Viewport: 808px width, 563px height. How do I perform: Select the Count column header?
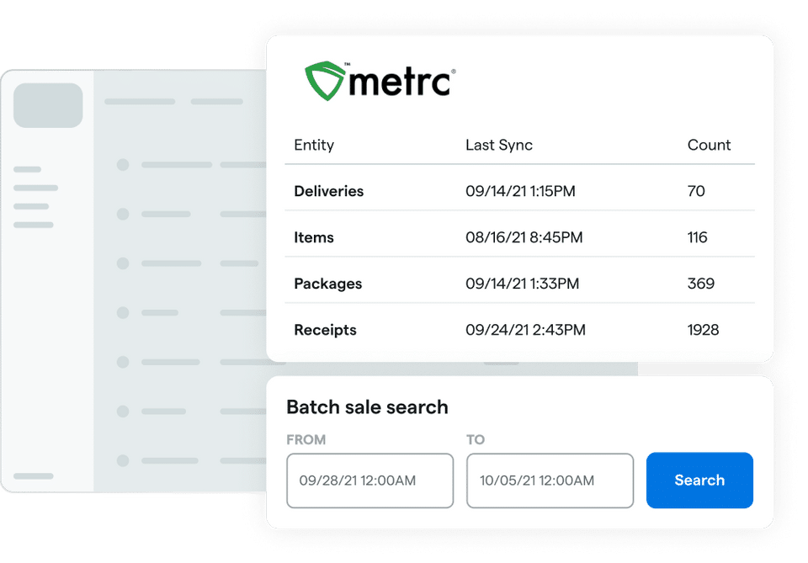pyautogui.click(x=709, y=145)
